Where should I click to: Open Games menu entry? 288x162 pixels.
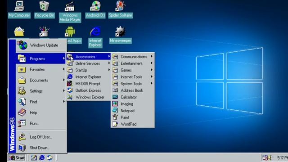coord(133,70)
